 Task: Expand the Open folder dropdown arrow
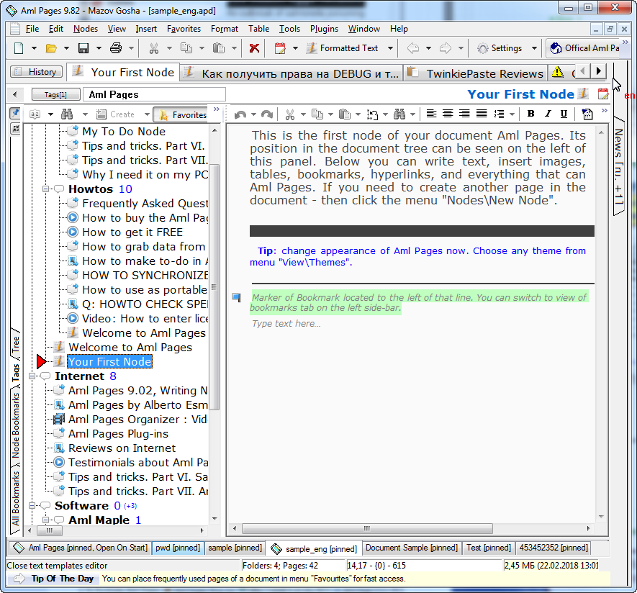[66, 48]
